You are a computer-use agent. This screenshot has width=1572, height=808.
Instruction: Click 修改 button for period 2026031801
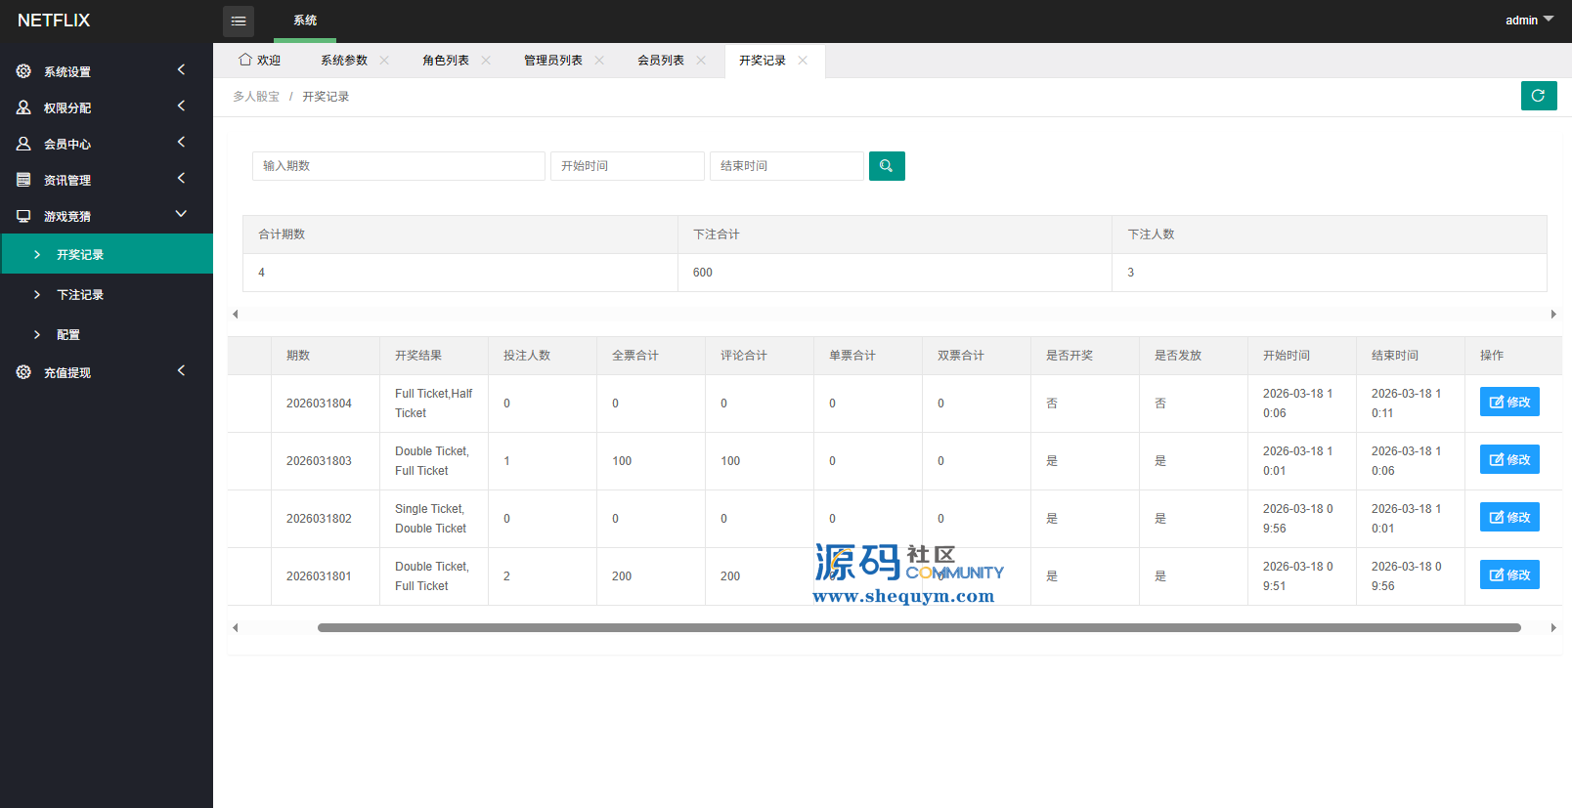coord(1508,574)
